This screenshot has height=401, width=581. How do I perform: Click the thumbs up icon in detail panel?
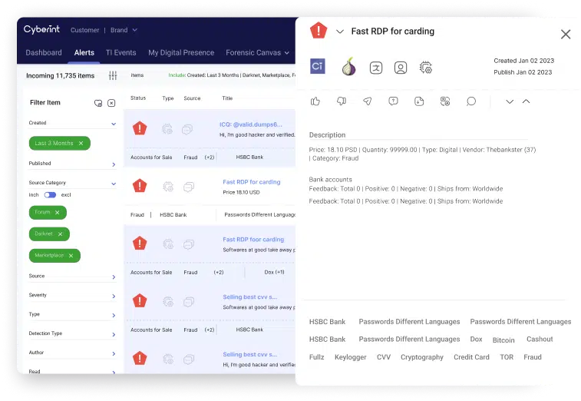pyautogui.click(x=315, y=101)
